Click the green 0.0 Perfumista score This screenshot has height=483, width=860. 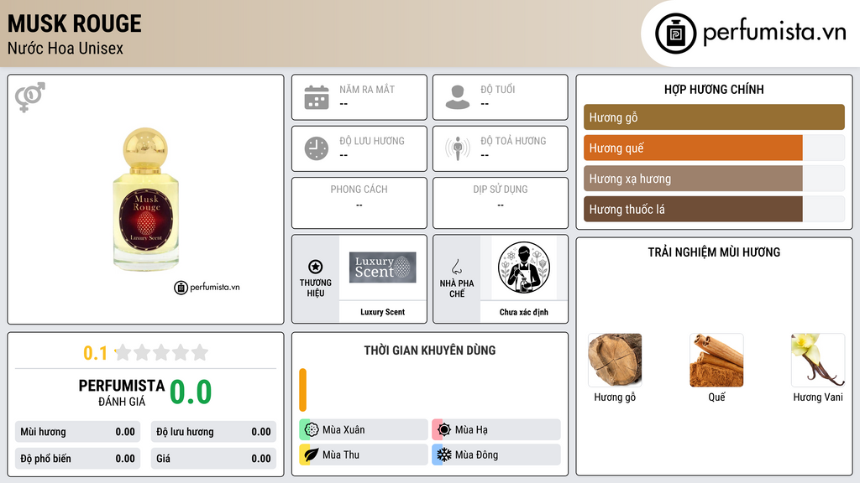tap(191, 392)
